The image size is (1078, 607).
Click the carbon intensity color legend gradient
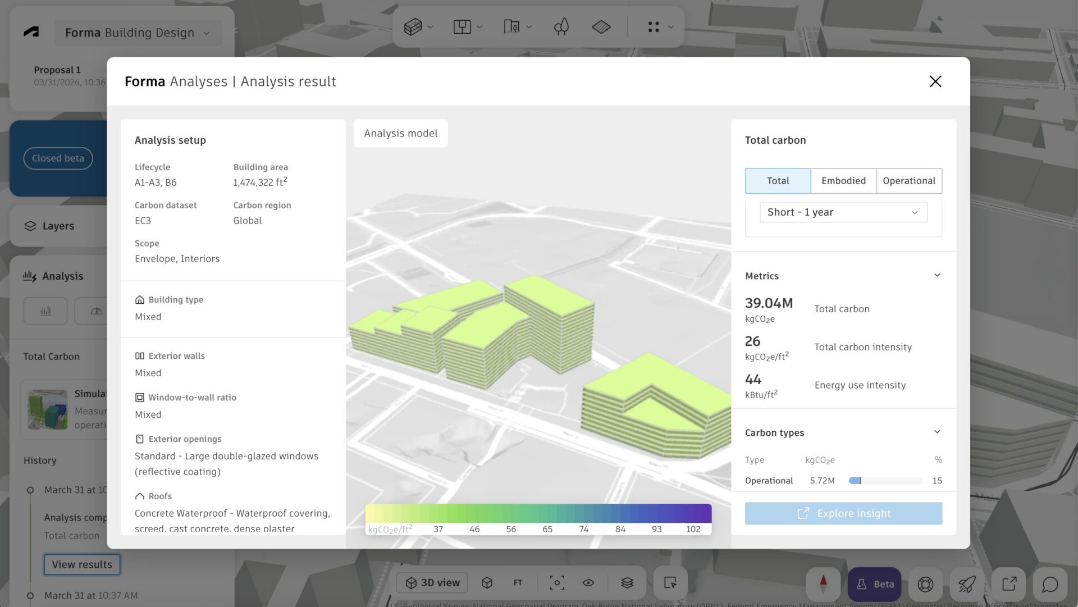pos(538,513)
